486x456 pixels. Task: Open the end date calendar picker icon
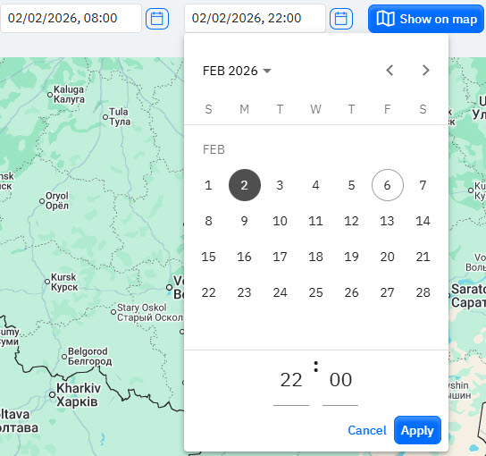[x=341, y=19]
